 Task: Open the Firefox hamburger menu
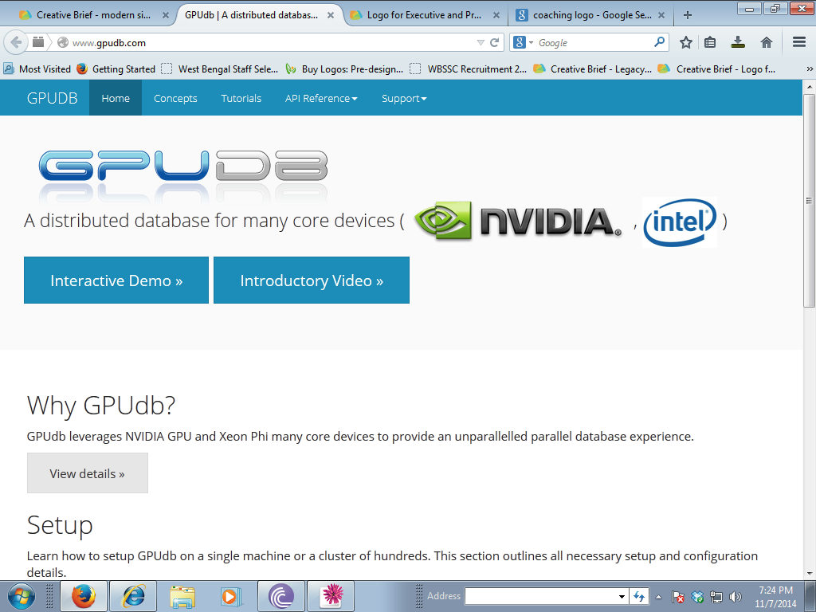coord(798,42)
